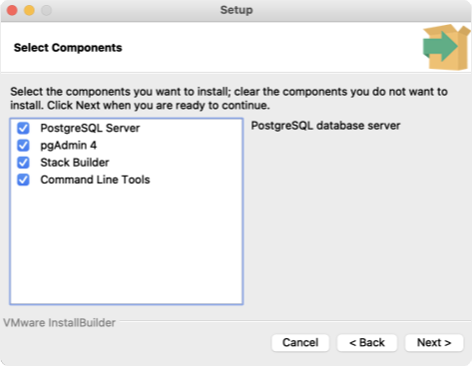Viewport: 472px width, 366px height.
Task: Select the Stack Builder component name
Action: 75,163
